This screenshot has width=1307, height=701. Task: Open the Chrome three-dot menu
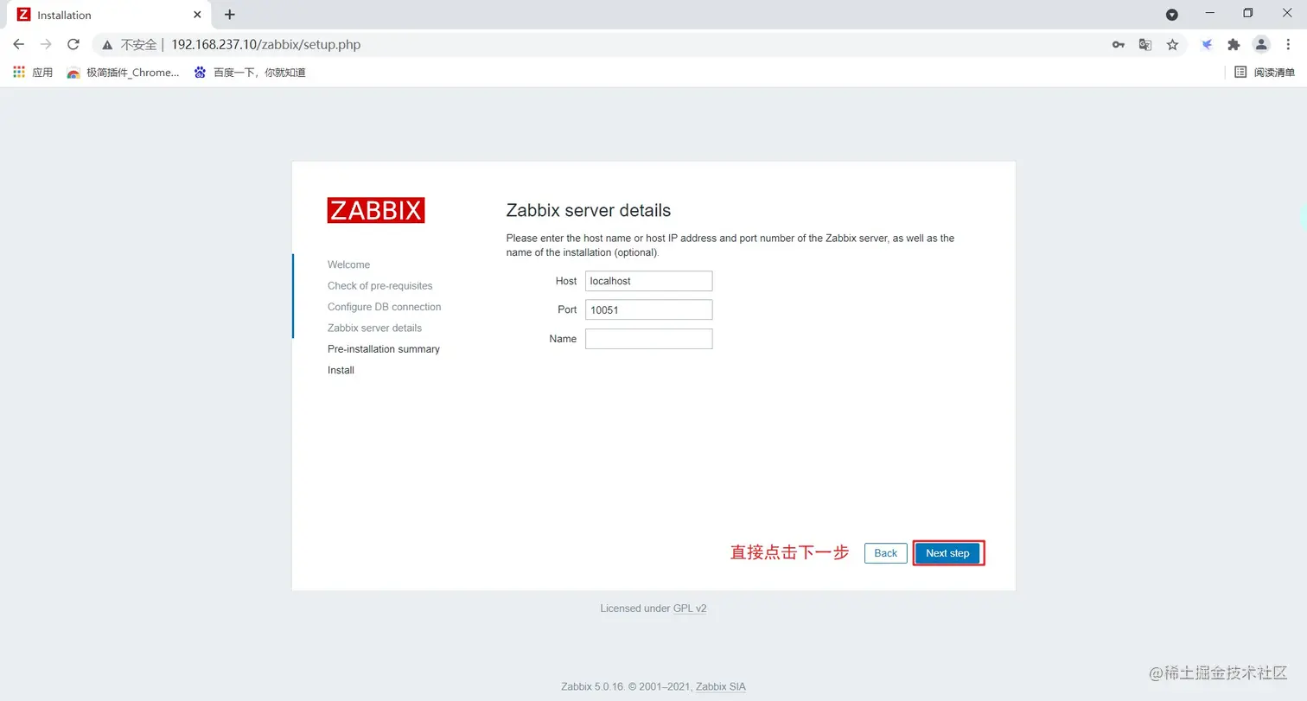pyautogui.click(x=1288, y=45)
